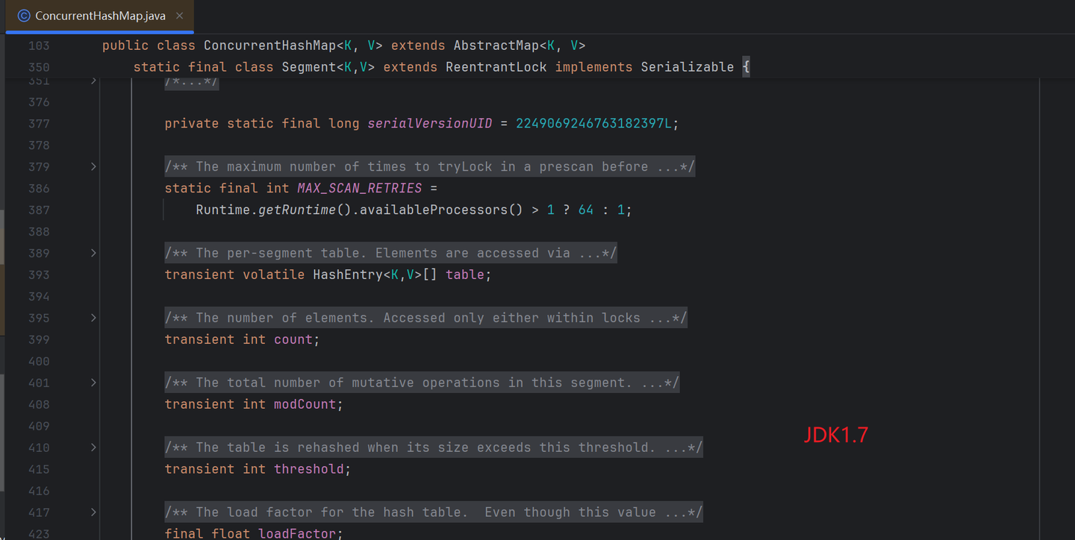Click the folded per-segment table comment
The width and height of the screenshot is (1075, 540).
[390, 253]
